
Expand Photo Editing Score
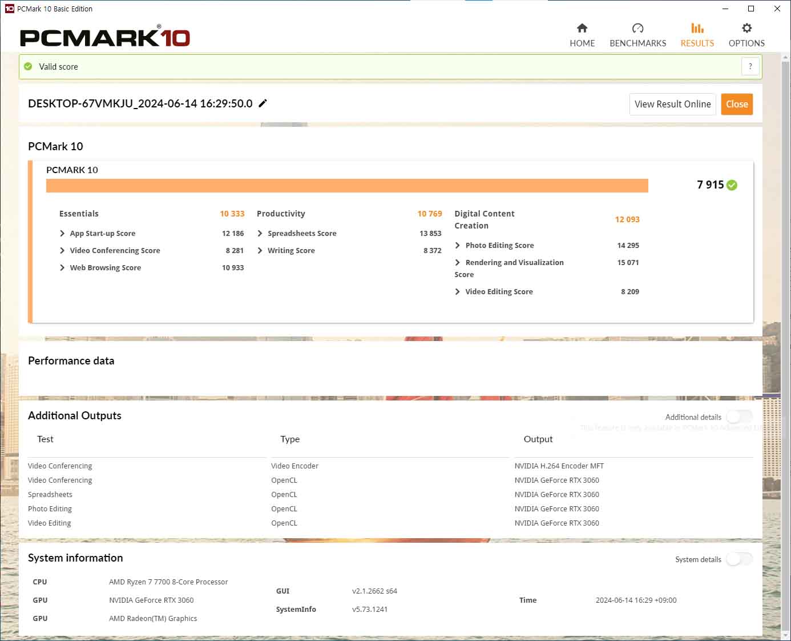[458, 245]
